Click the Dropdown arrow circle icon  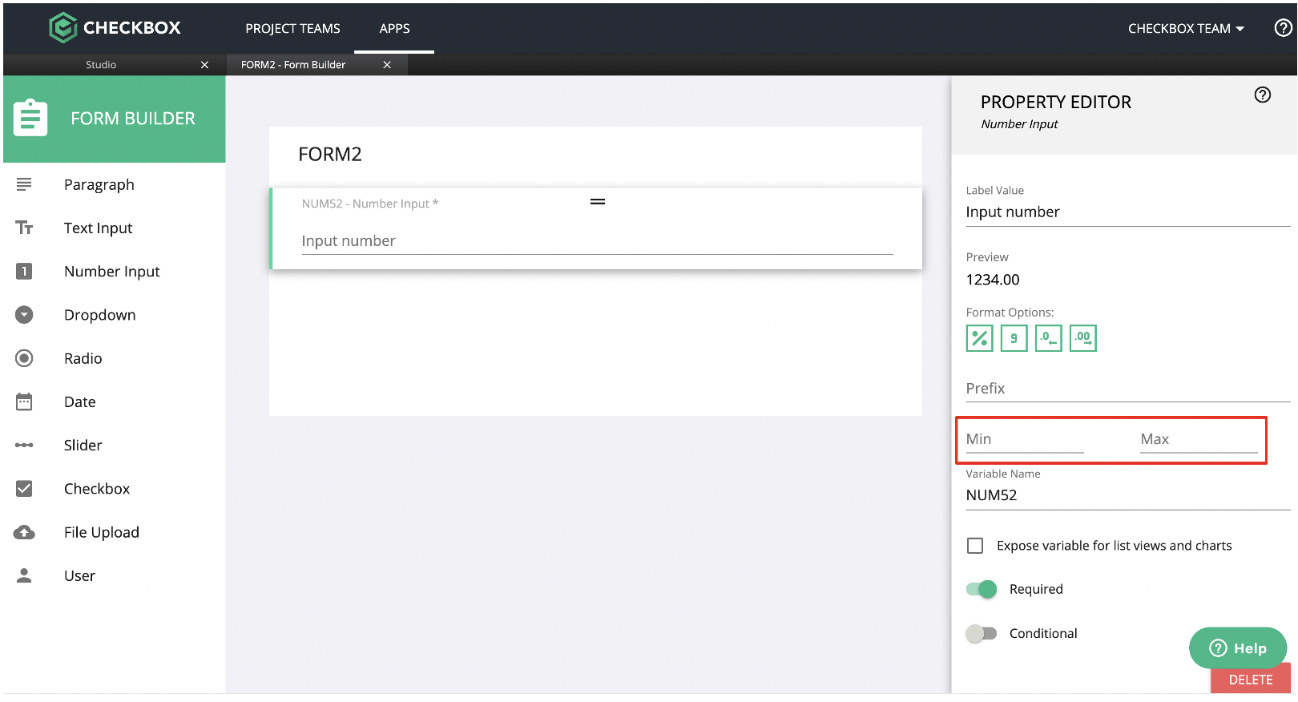(x=24, y=315)
